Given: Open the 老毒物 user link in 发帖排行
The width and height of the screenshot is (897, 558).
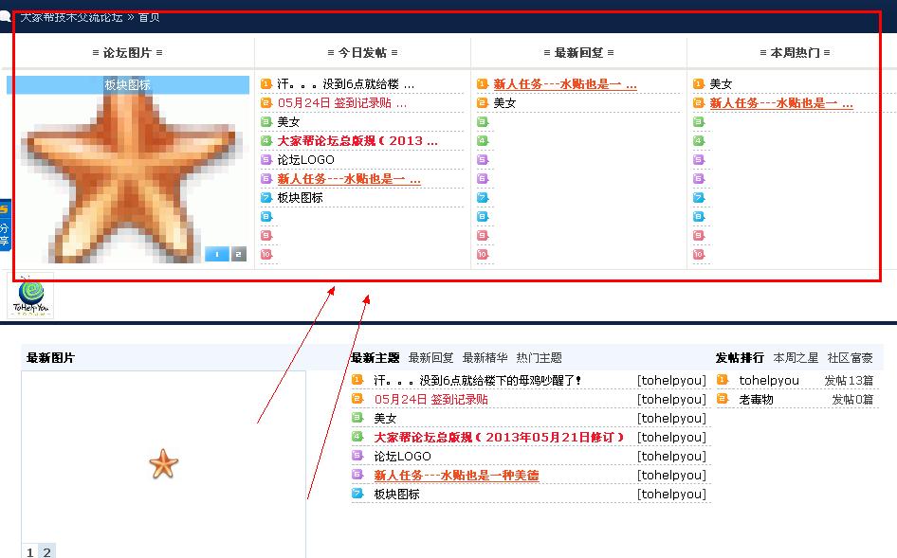Looking at the screenshot, I should click(x=756, y=400).
